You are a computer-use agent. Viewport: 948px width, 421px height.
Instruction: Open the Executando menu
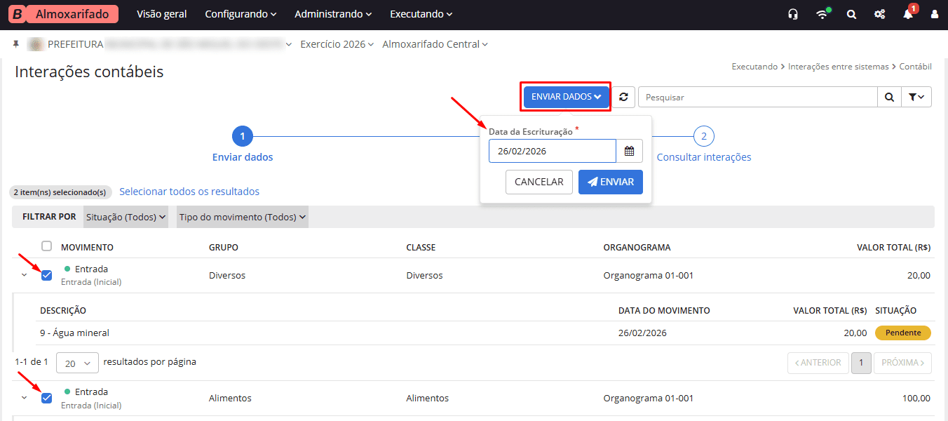[x=421, y=14]
